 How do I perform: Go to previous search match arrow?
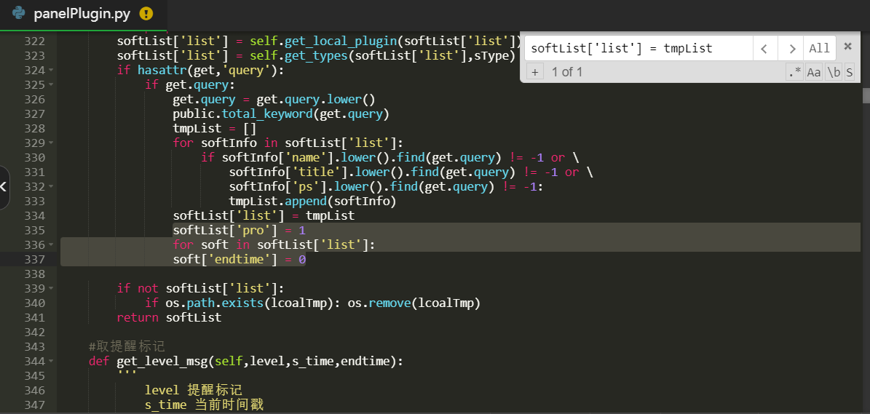[x=764, y=49]
